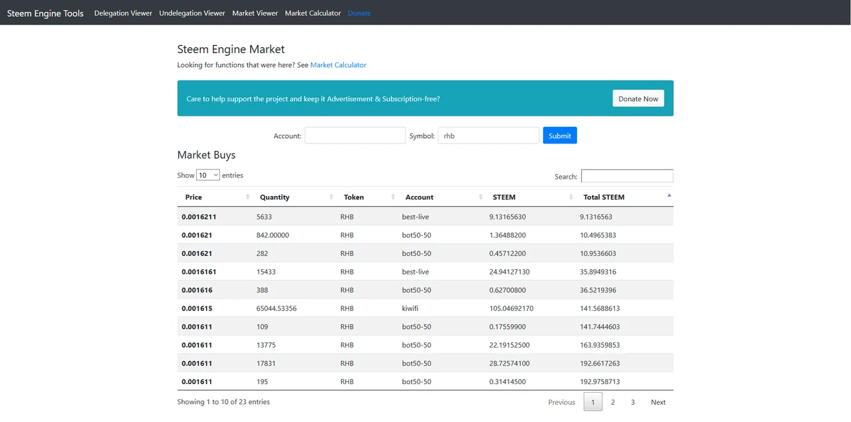Open Undelegation Viewer in the navbar
Viewport: 851px width, 422px height.
[192, 13]
